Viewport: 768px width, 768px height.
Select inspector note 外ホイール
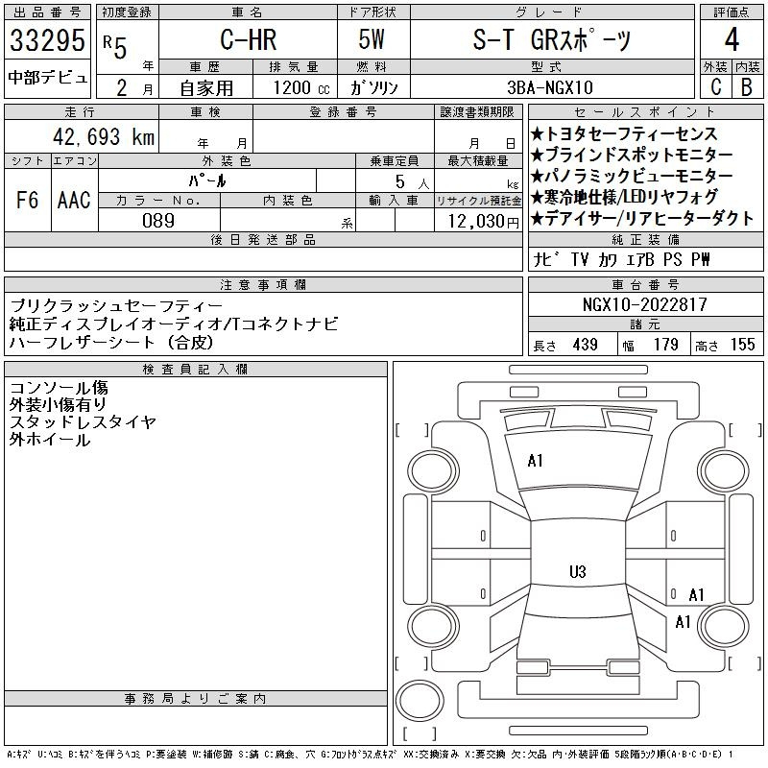pyautogui.click(x=50, y=440)
